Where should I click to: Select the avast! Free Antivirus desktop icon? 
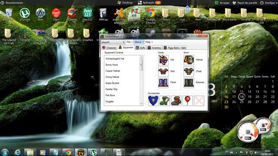pos(119,16)
